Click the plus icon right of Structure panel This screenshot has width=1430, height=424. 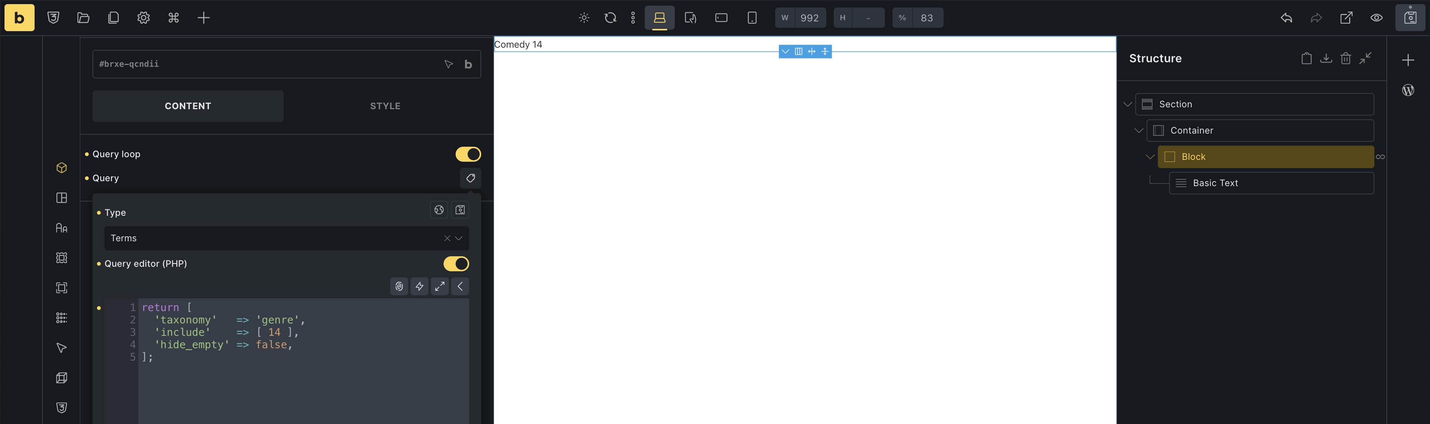pos(1408,60)
